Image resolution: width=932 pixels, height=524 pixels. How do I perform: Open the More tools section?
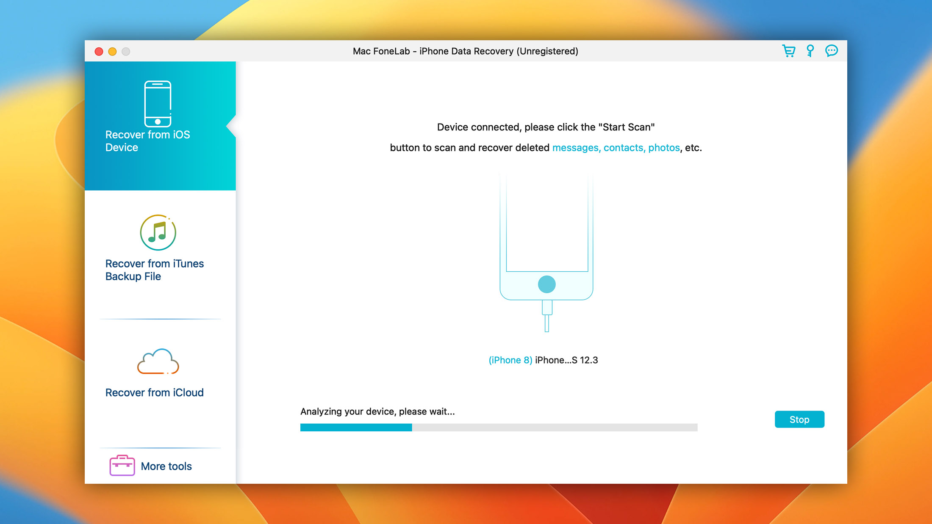(x=160, y=466)
